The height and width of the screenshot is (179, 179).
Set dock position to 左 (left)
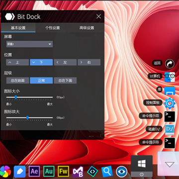65,62
